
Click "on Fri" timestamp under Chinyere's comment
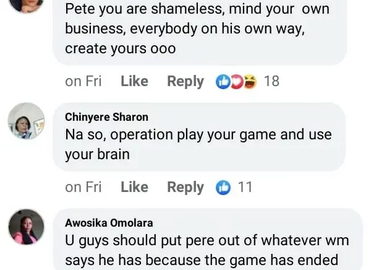tap(83, 187)
